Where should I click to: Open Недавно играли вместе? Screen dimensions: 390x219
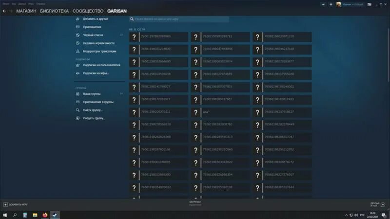coord(99,43)
